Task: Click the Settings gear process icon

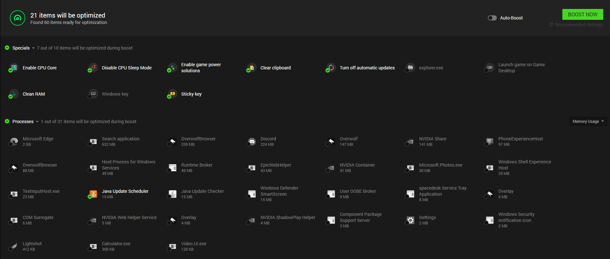Action: (x=410, y=220)
